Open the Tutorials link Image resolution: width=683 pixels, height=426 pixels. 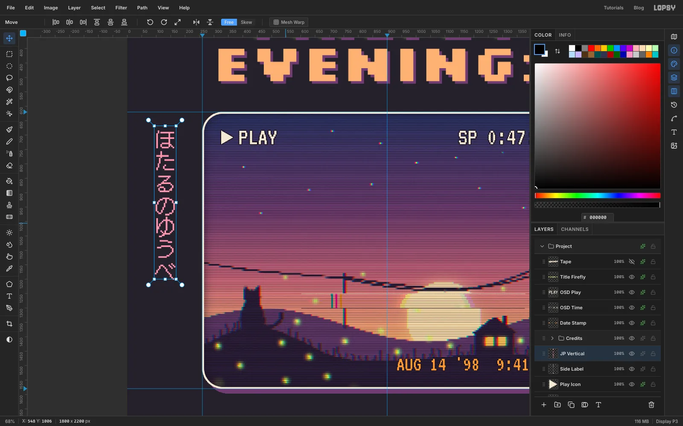tap(613, 8)
